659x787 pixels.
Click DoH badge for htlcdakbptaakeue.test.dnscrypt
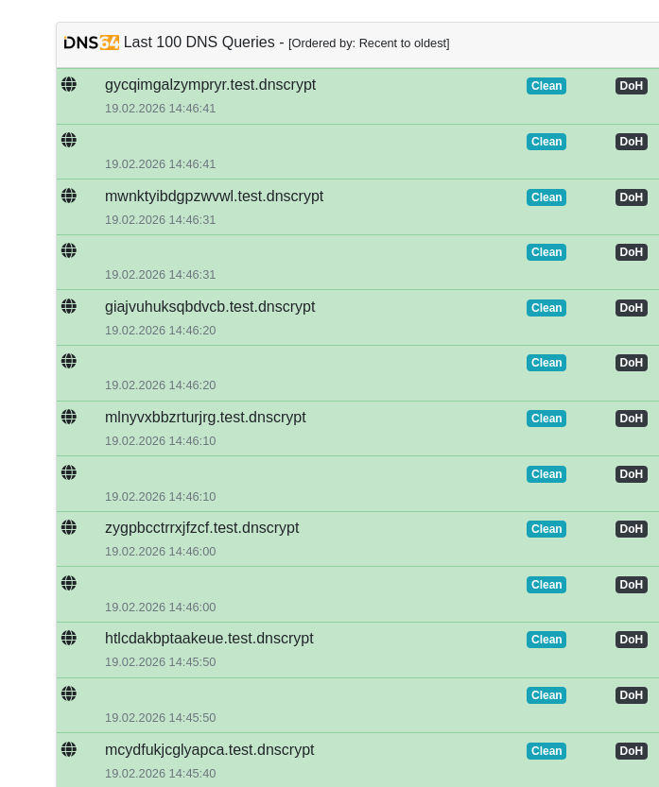tap(631, 640)
